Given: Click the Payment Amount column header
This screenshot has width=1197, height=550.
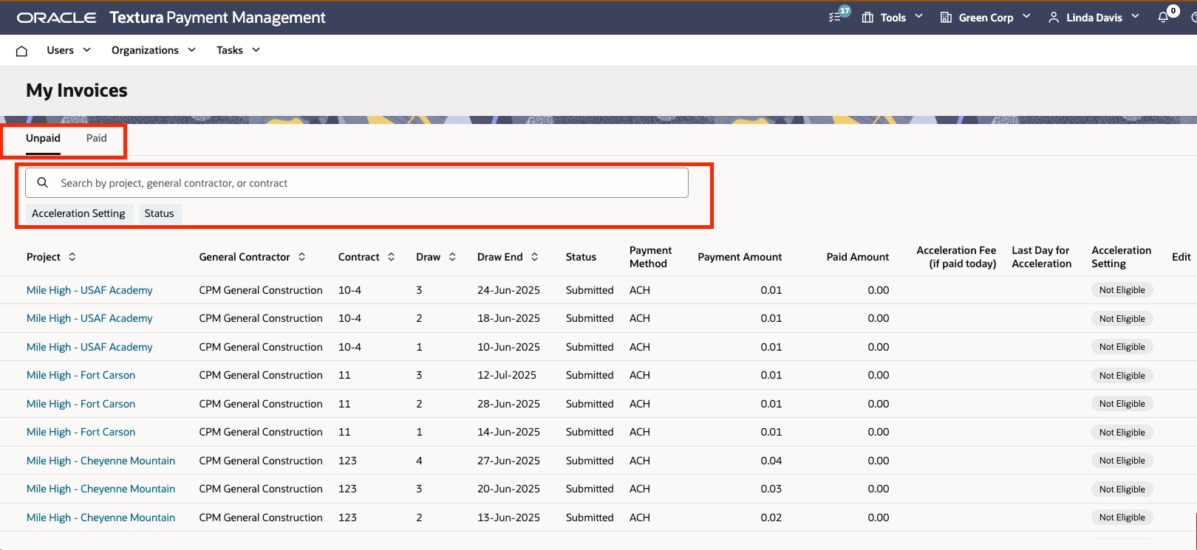Looking at the screenshot, I should pyautogui.click(x=740, y=257).
